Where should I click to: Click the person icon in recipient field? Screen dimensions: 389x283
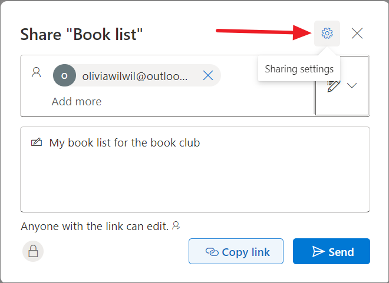pyautogui.click(x=36, y=72)
